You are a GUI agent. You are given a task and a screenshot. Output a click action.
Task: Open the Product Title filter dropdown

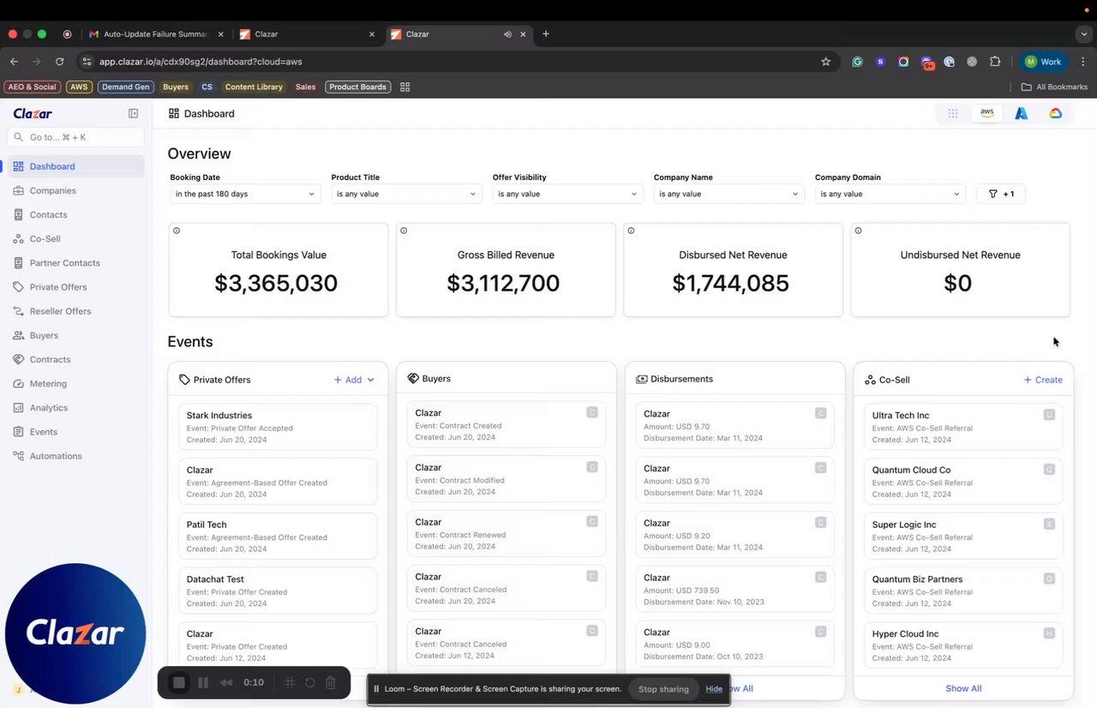pyautogui.click(x=406, y=194)
